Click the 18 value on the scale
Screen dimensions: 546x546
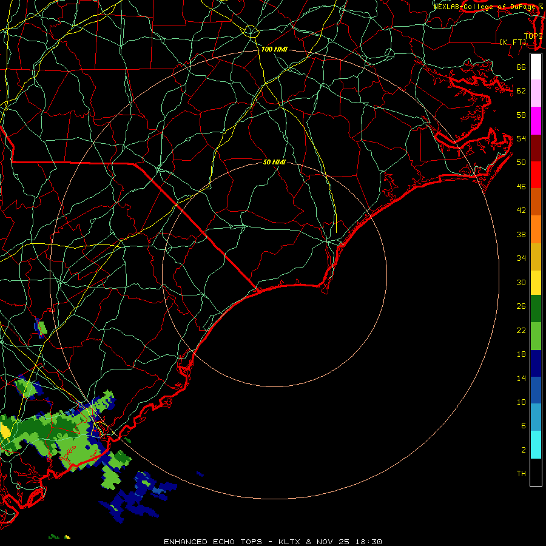[521, 354]
